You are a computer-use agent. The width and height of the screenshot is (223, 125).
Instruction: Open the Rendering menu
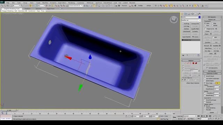click(71, 3)
